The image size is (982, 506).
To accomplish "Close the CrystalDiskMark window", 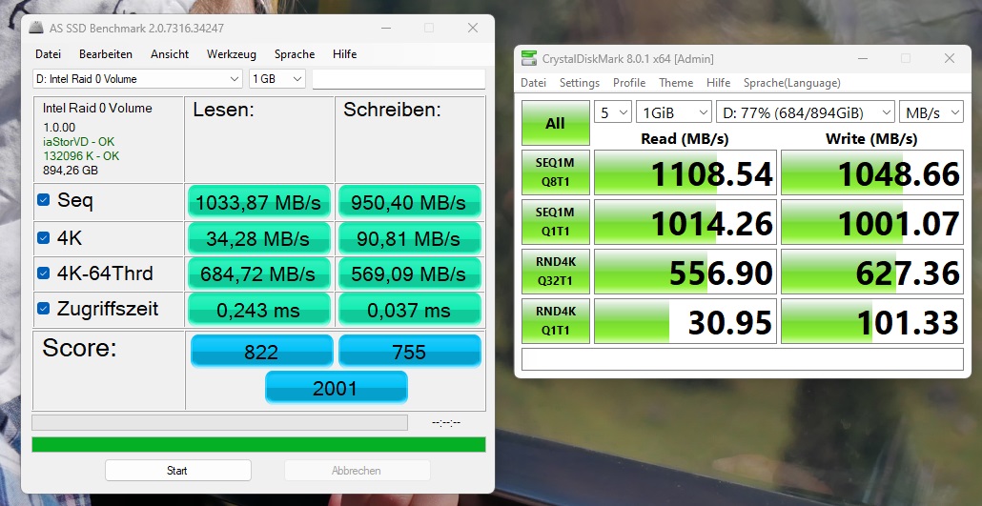I will [x=950, y=59].
